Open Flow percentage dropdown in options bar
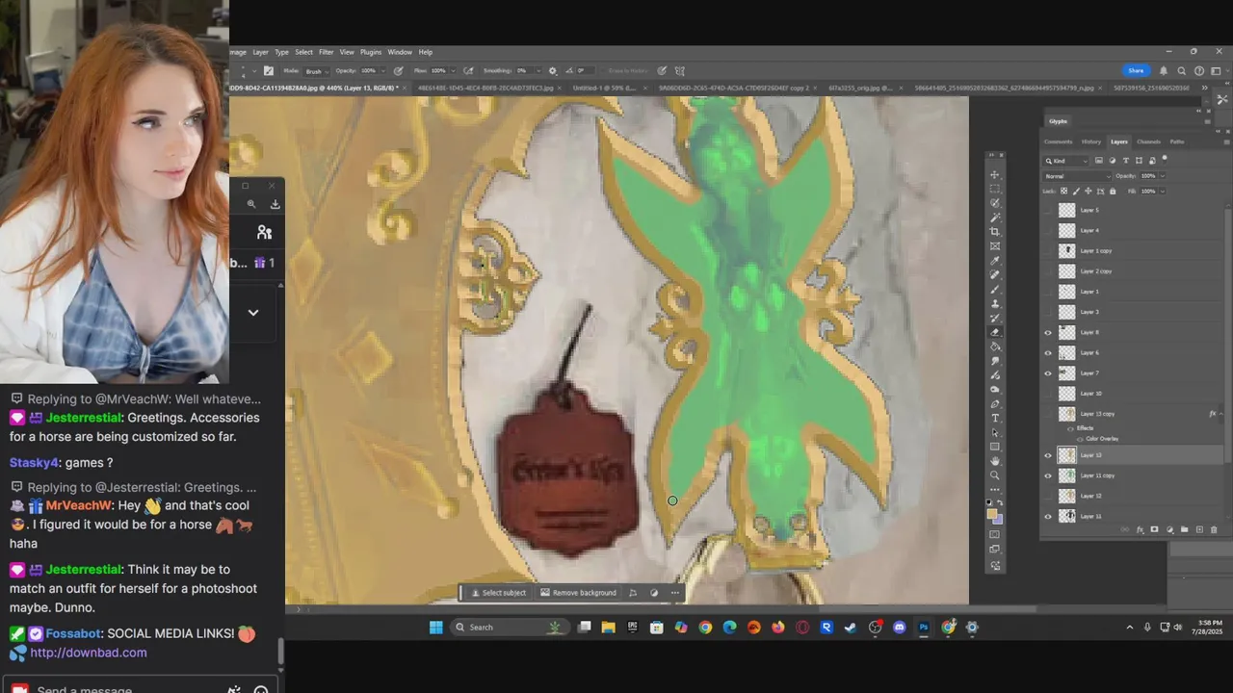This screenshot has height=693, width=1233. (453, 70)
